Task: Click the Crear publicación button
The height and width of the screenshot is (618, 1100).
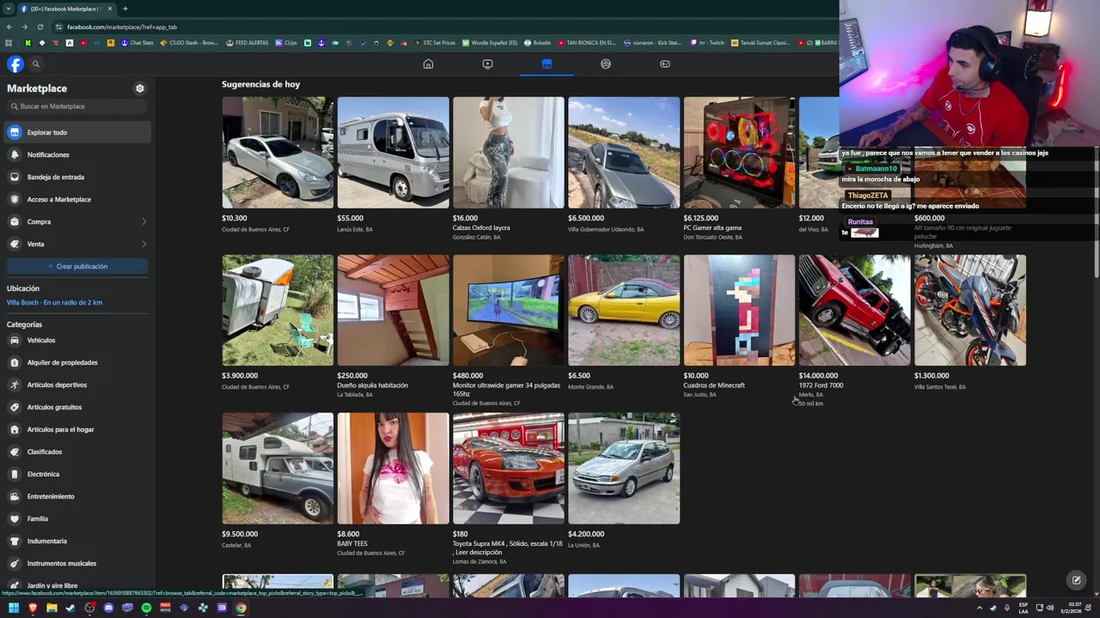Action: point(77,266)
